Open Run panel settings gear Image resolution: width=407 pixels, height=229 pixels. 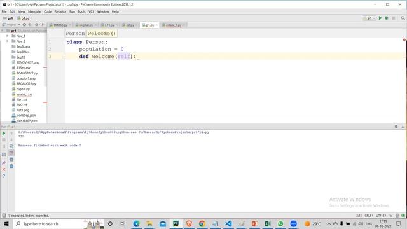396,127
